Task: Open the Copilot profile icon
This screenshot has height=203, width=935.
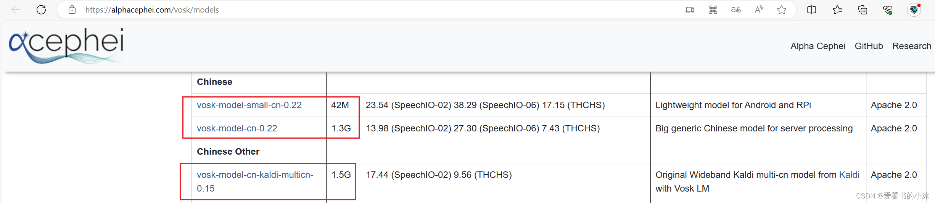Action: [x=914, y=10]
